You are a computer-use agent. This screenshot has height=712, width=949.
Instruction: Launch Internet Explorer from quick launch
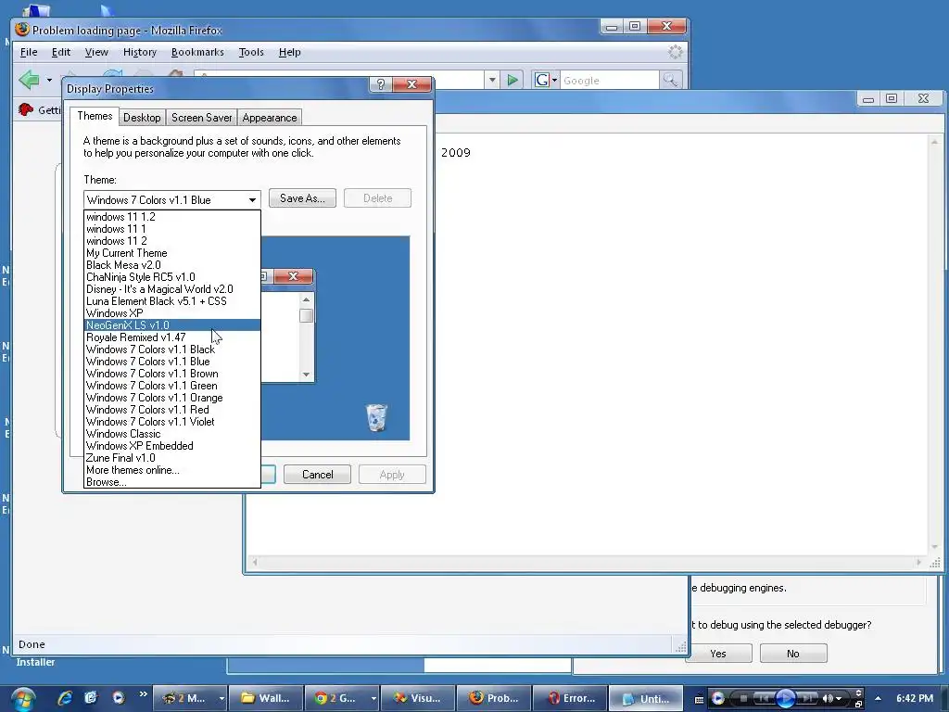pyautogui.click(x=65, y=698)
